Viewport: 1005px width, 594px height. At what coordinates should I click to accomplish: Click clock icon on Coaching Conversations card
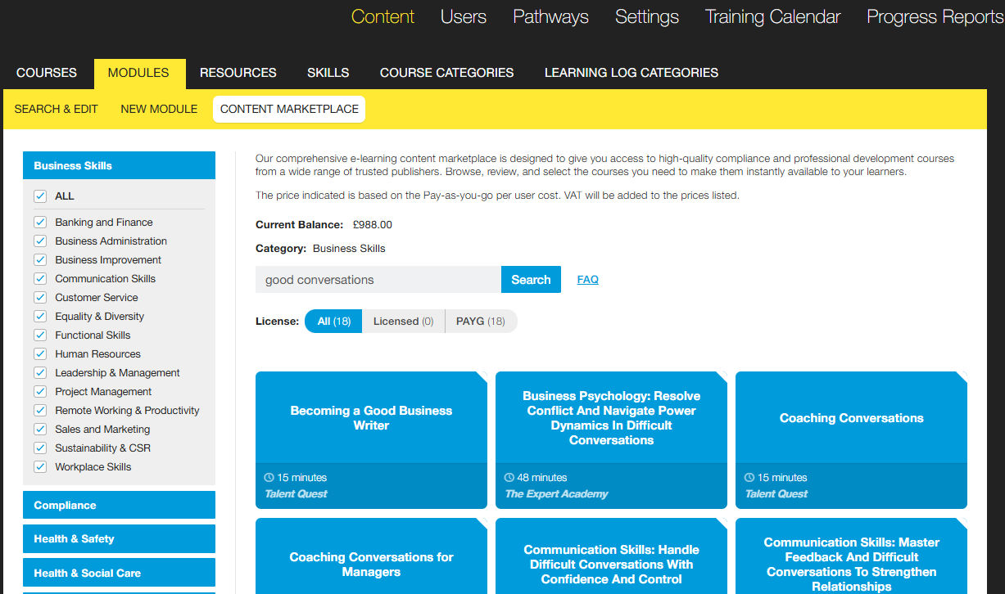pyautogui.click(x=749, y=478)
